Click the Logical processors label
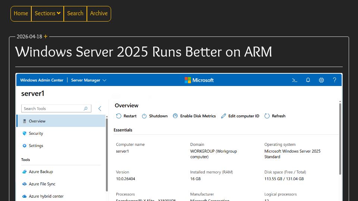358x201 pixels. click(280, 194)
